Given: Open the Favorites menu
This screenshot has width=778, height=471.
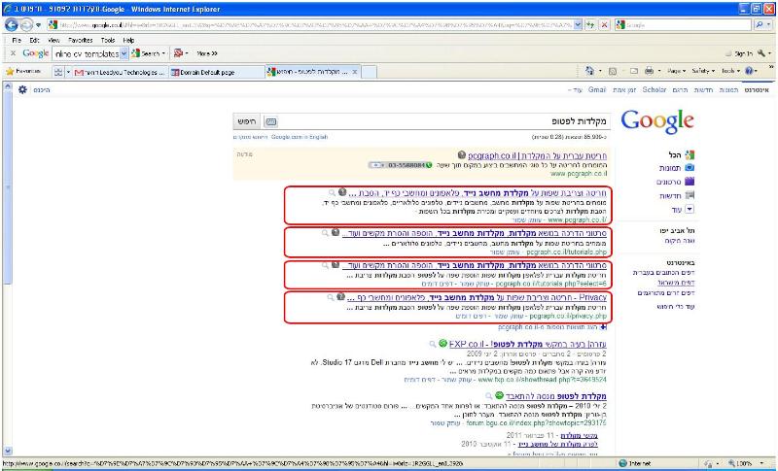Looking at the screenshot, I should click(81, 40).
